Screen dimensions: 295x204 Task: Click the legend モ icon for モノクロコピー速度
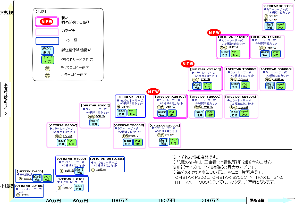tap(48, 69)
